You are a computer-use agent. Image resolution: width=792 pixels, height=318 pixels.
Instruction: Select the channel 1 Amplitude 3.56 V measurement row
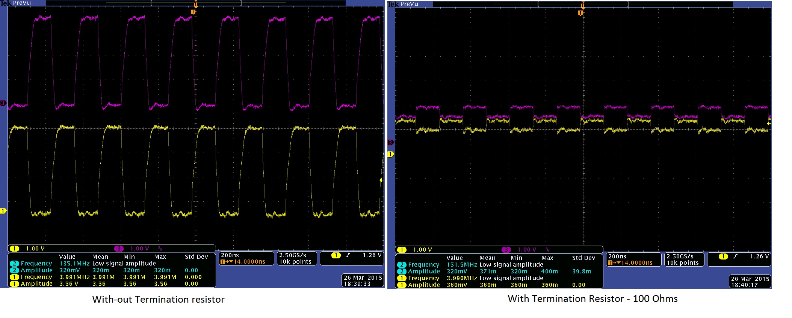pos(112,284)
